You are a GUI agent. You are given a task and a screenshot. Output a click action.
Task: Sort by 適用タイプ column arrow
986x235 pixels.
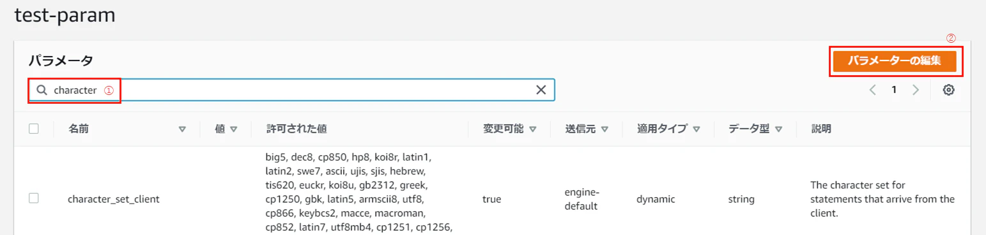[697, 129]
